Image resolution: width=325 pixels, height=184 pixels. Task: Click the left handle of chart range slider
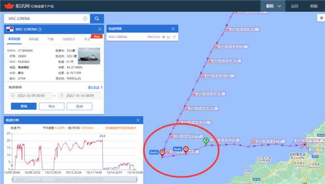(13, 180)
